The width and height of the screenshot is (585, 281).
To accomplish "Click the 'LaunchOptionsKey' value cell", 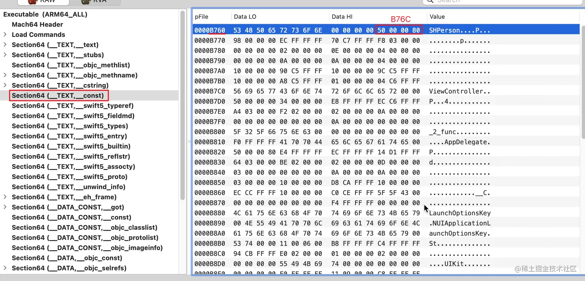I will tap(460, 213).
